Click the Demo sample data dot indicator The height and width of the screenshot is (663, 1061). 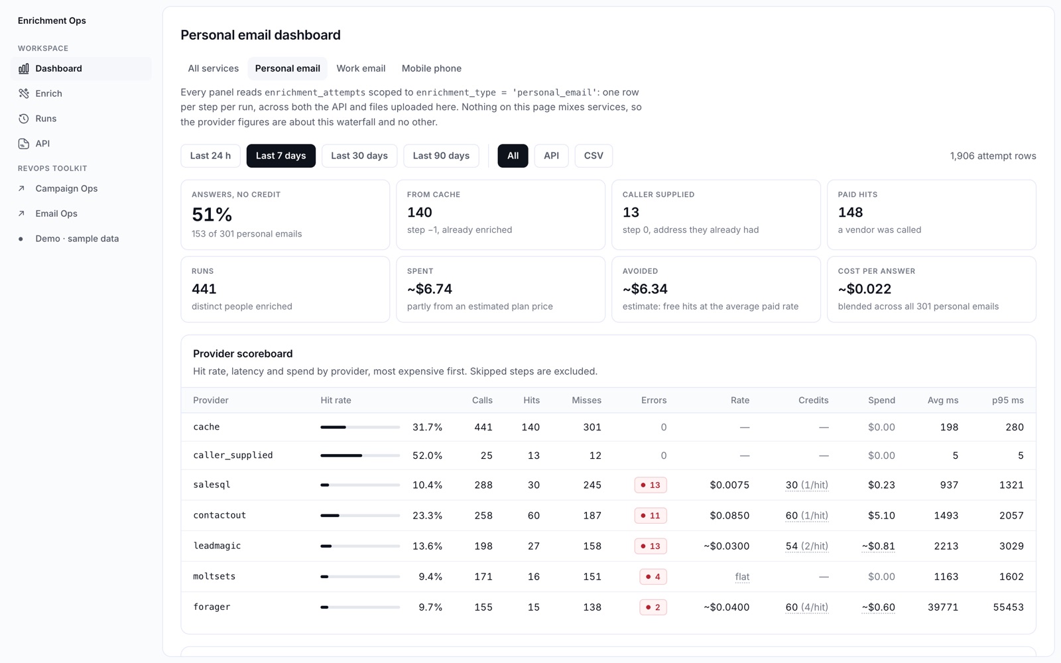21,239
